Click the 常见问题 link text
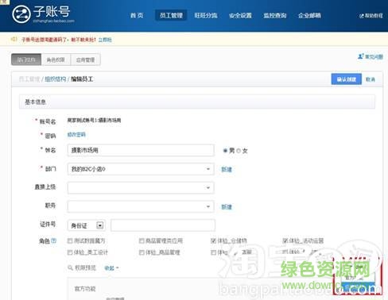This screenshot has height=300, width=388. (374, 56)
